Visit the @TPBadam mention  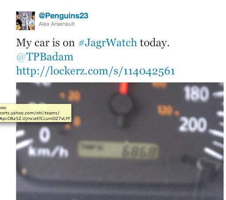[x=45, y=57]
